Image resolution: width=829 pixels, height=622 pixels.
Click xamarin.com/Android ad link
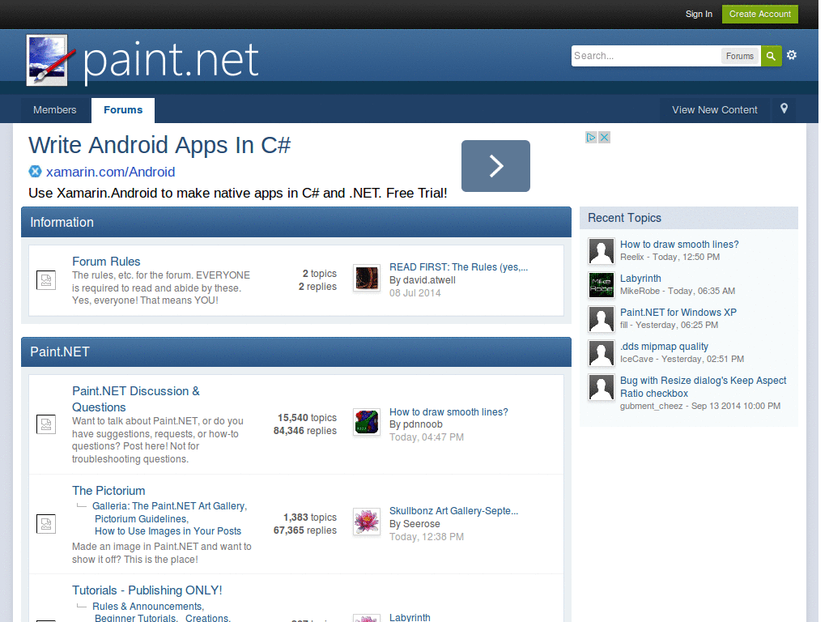[110, 172]
